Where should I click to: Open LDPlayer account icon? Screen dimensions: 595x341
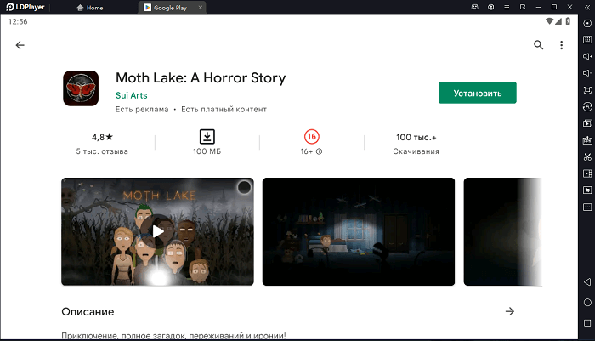pyautogui.click(x=490, y=7)
